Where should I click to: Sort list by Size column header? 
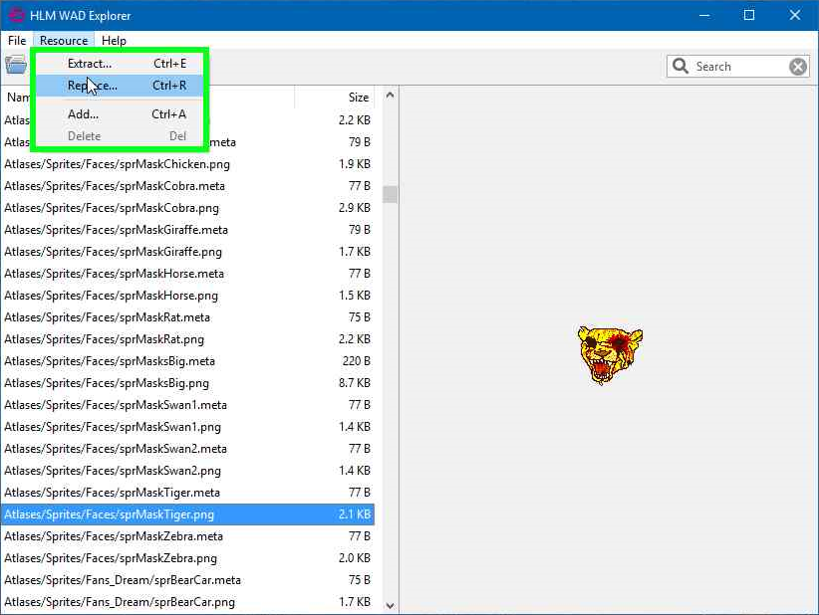pyautogui.click(x=335, y=98)
